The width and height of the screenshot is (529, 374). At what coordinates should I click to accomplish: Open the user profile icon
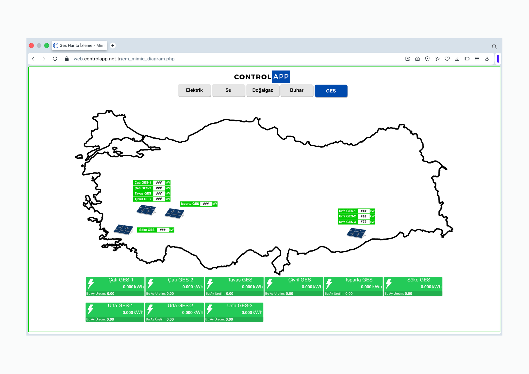[x=487, y=59]
